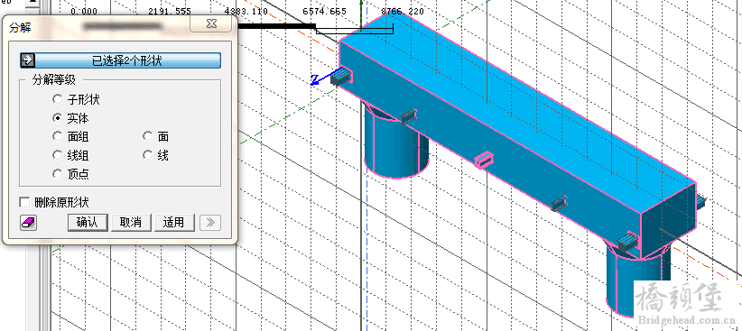The image size is (742, 331).
Task: Click the shape selection arrow icon
Action: (x=28, y=60)
